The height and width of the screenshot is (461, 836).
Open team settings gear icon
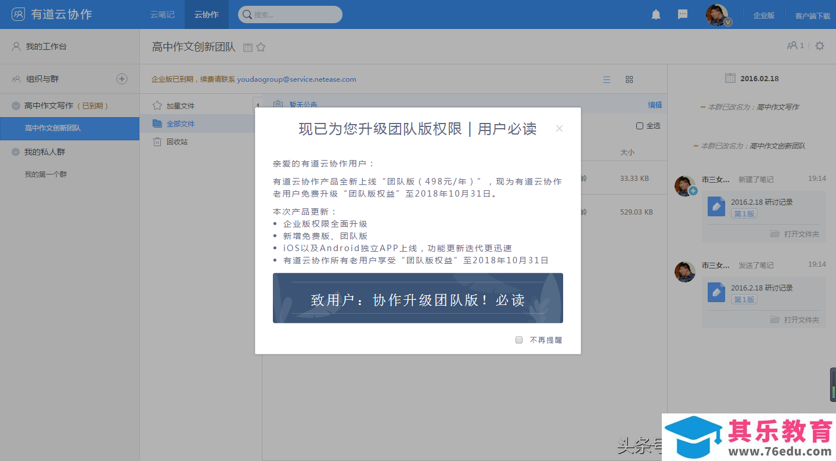tap(820, 45)
